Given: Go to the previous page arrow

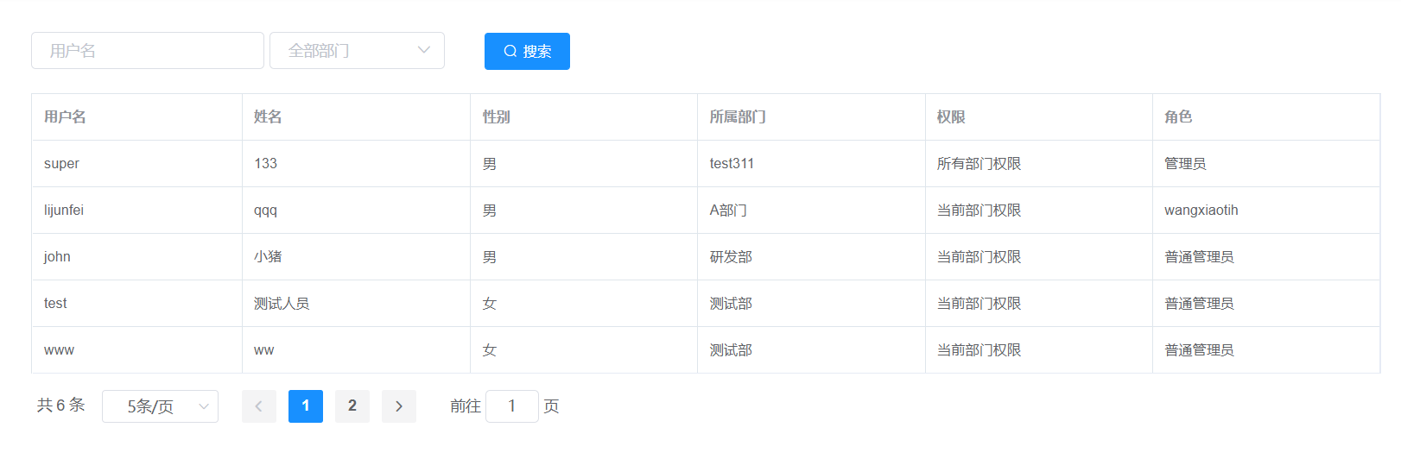Looking at the screenshot, I should 259,406.
